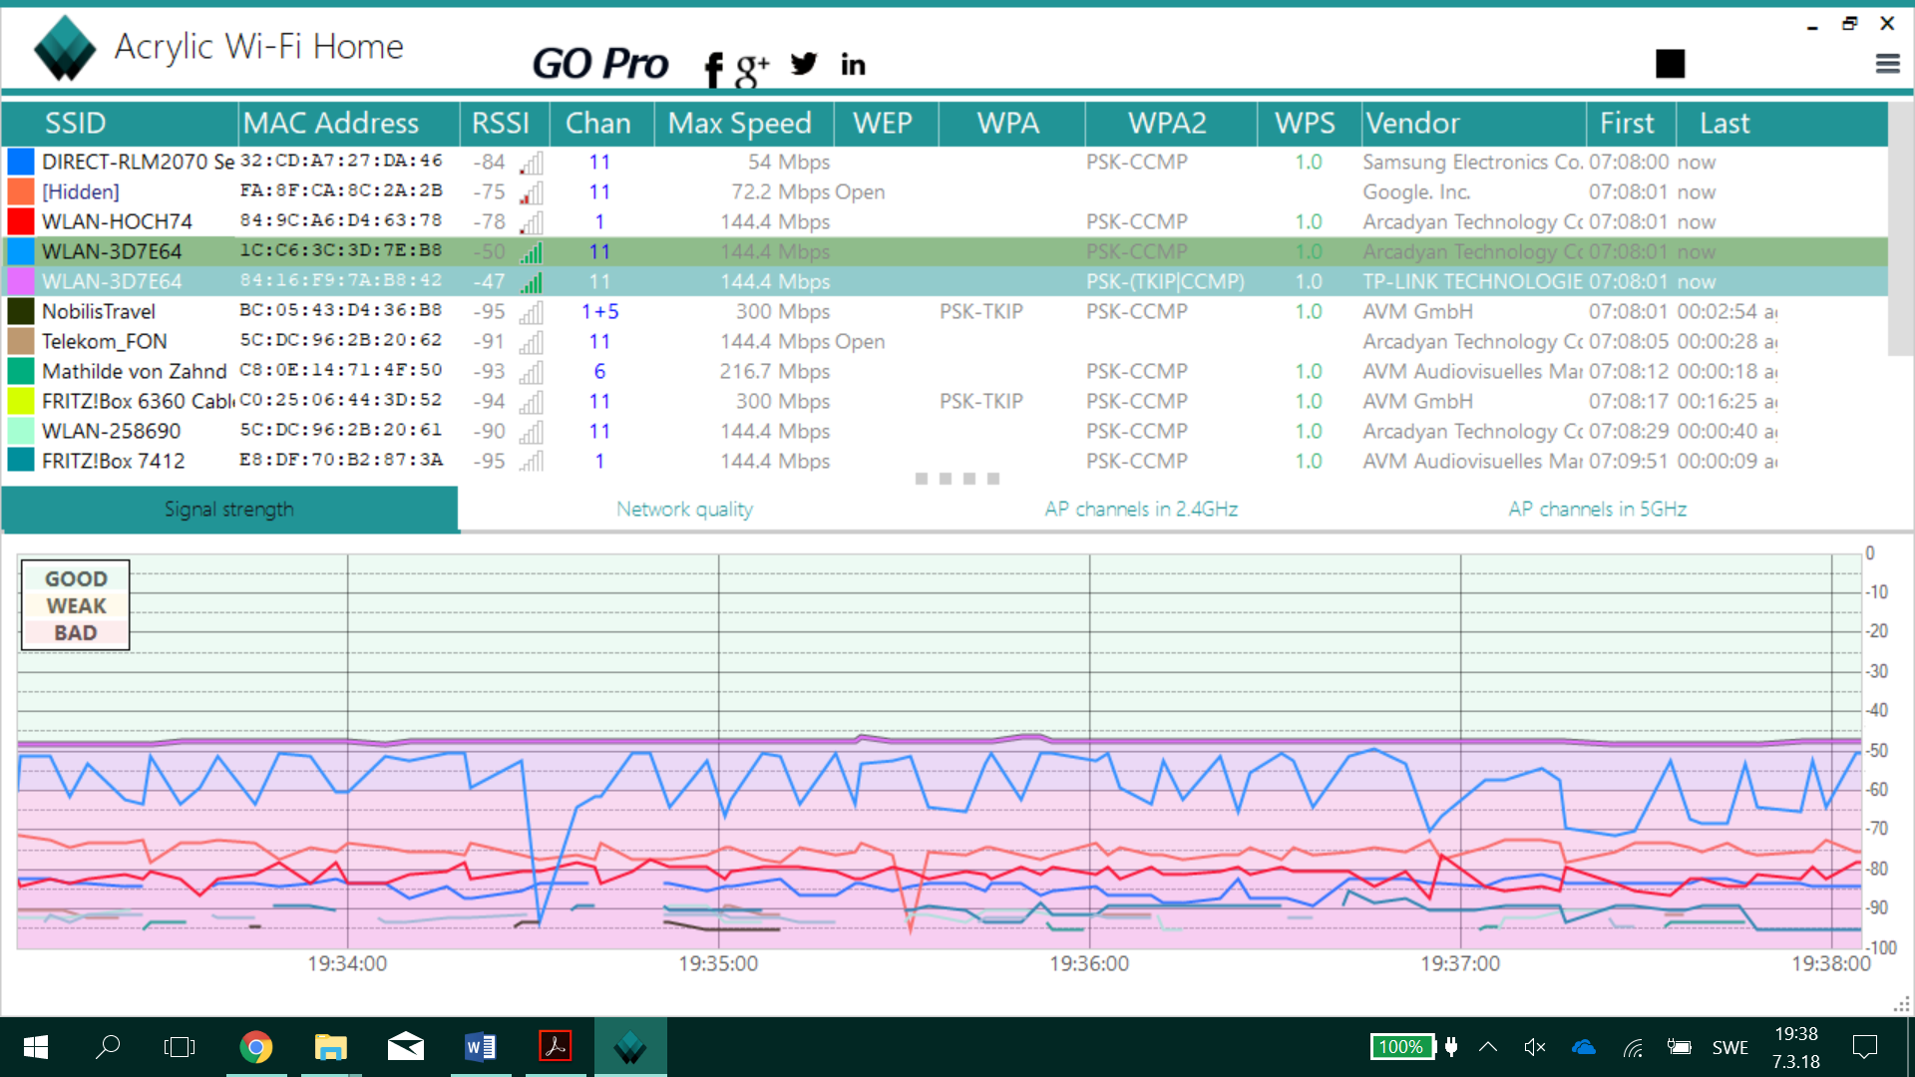Open Windows search from taskbar

(108, 1047)
